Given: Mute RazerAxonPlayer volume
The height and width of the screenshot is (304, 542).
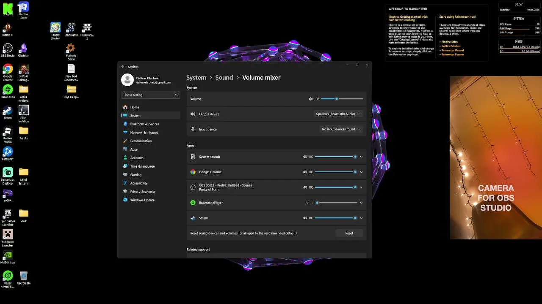Looking at the screenshot, I should click(x=308, y=203).
